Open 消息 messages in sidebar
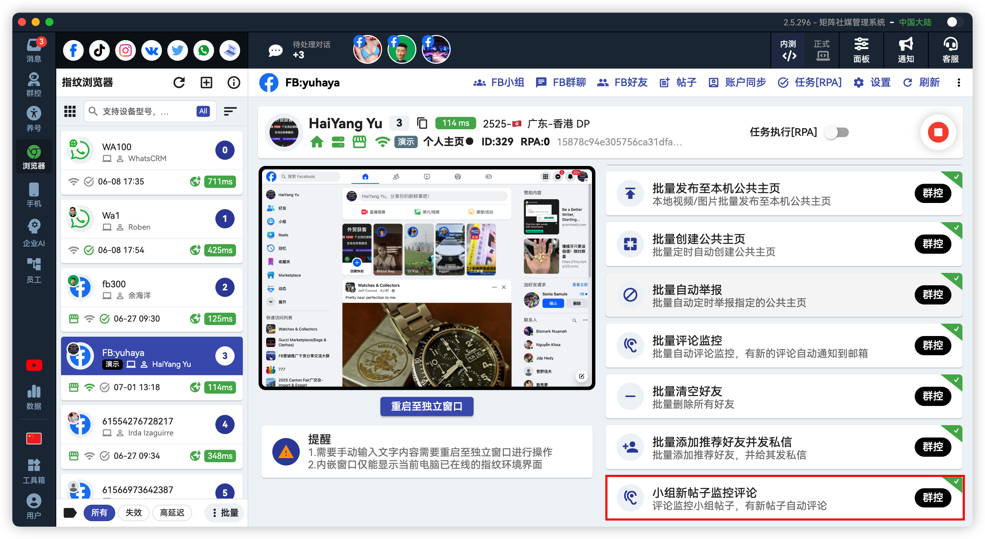985x539 pixels. (34, 50)
